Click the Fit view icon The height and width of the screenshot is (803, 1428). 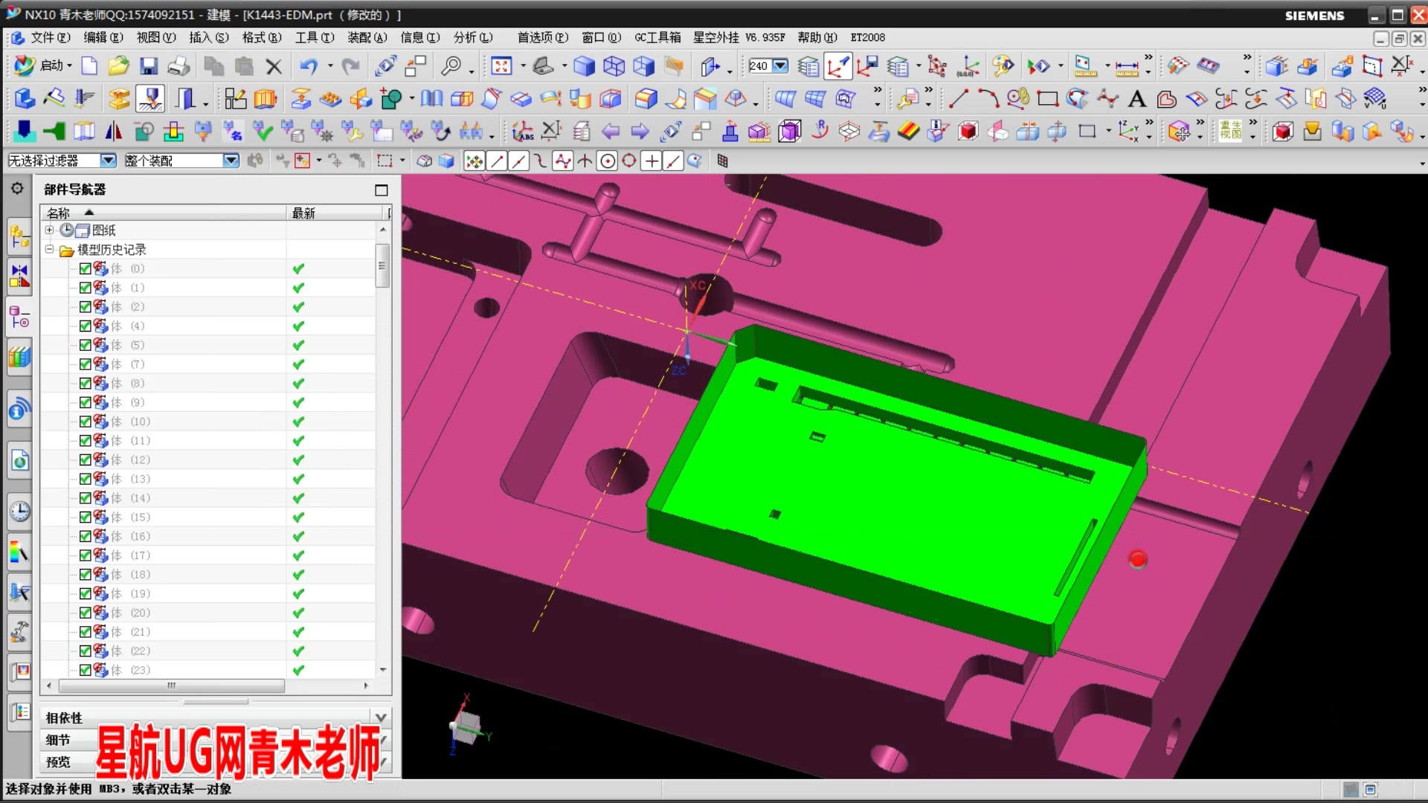501,66
